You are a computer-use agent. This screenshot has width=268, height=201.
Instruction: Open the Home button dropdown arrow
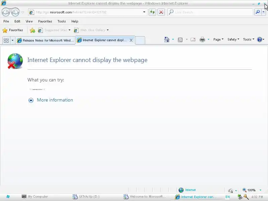[x=173, y=40]
